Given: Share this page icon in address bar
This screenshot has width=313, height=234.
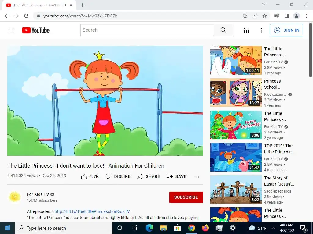Looking at the screenshot, I should coord(255,16).
